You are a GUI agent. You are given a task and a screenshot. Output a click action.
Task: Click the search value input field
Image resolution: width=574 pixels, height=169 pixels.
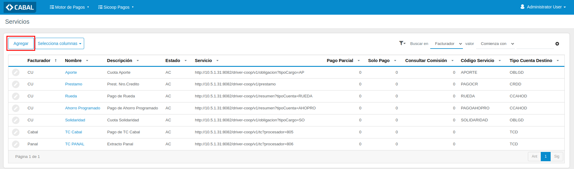[535, 44]
